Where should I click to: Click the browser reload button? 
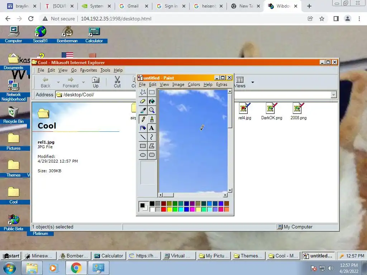(31, 19)
